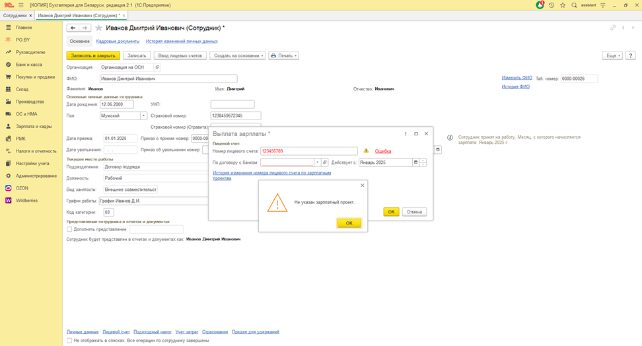642x346 pixels.
Task: Open Руководителю section in sidebar
Action: (x=31, y=52)
